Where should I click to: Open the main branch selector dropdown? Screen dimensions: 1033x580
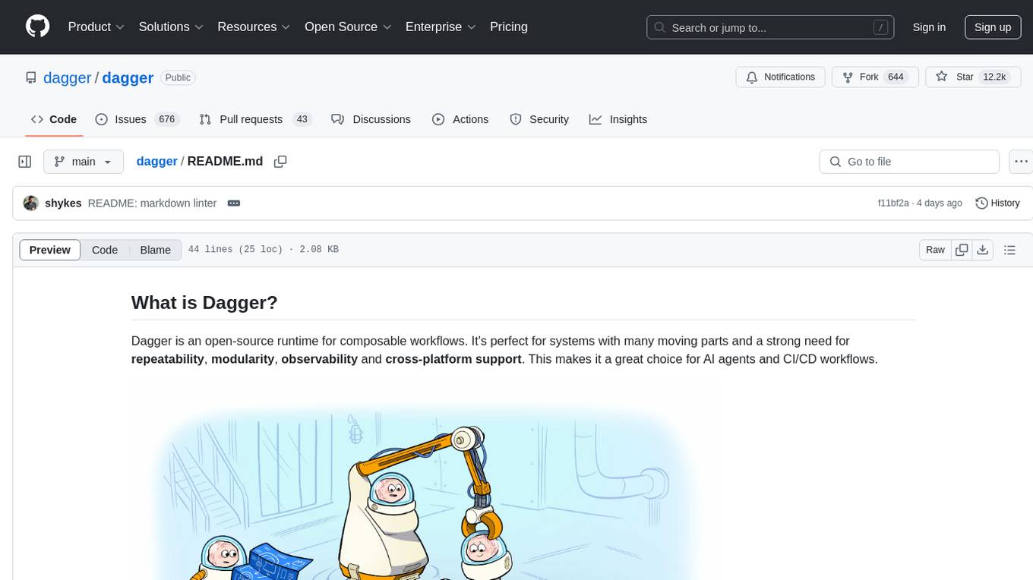coord(84,162)
